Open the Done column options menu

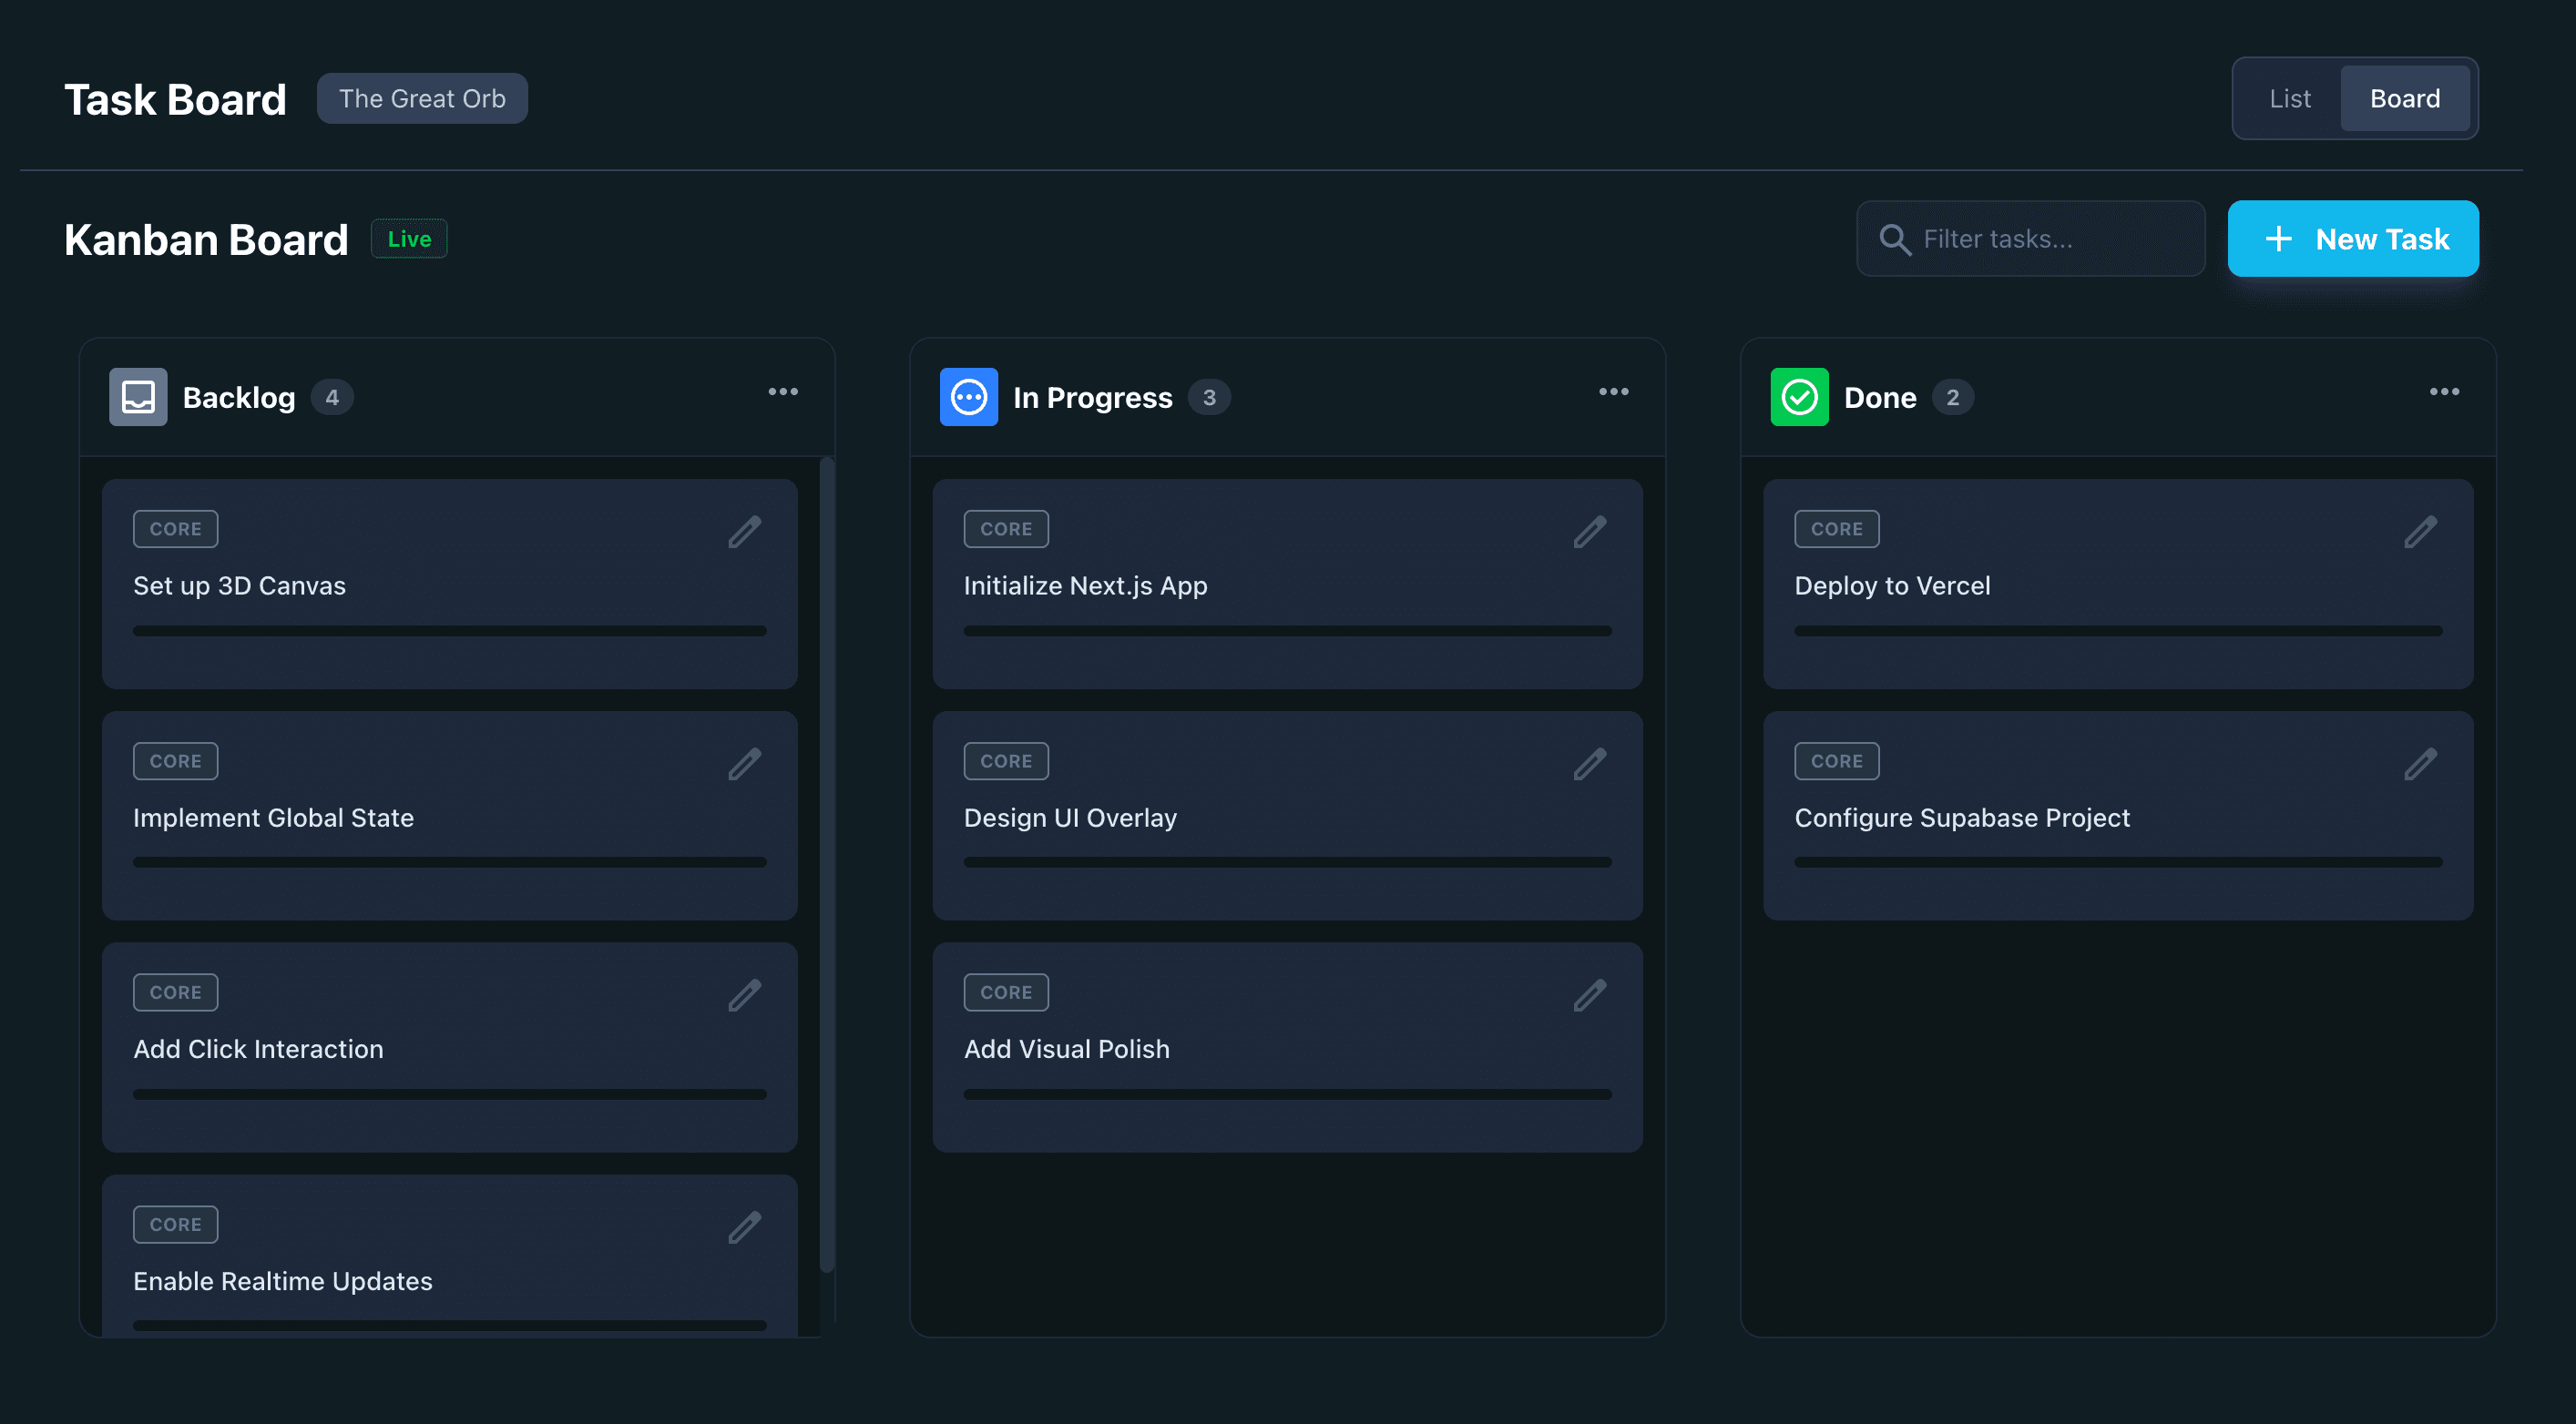point(2444,391)
